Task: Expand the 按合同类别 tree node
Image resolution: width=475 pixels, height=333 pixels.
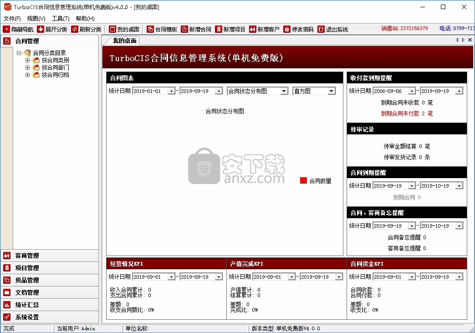Action: 28,60
